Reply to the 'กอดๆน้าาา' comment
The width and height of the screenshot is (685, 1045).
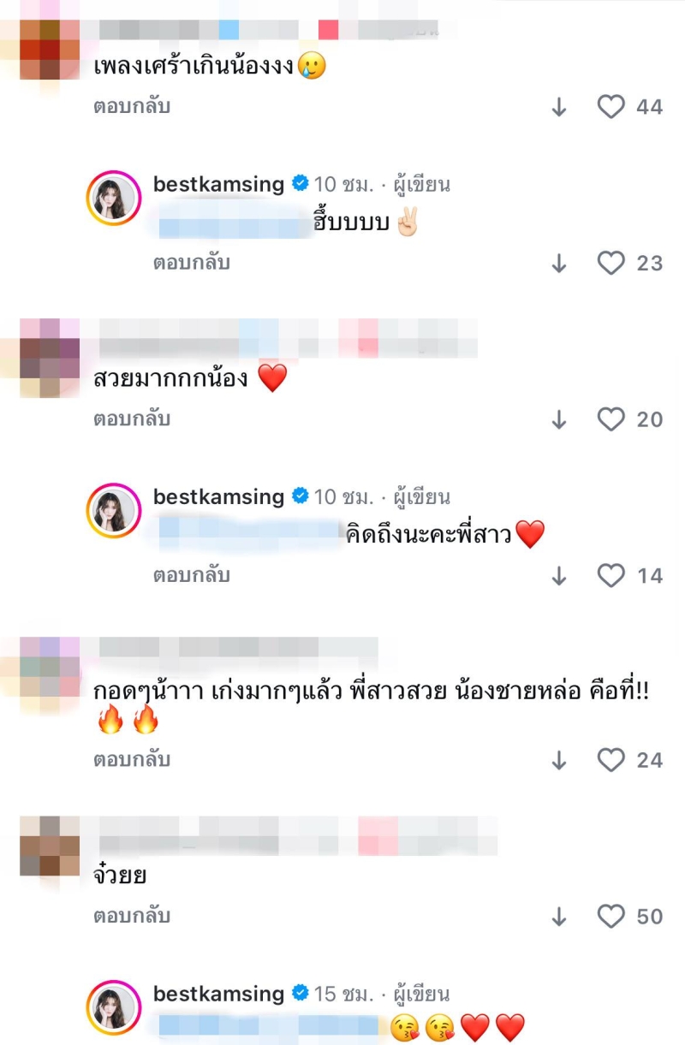coord(132,759)
